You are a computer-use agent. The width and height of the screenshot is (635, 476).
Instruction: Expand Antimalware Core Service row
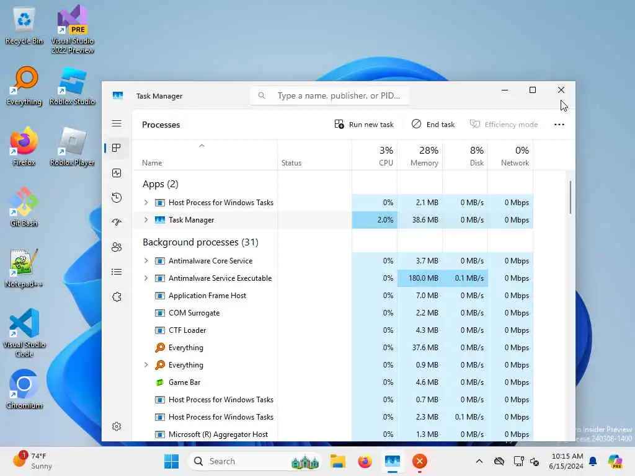pos(146,261)
